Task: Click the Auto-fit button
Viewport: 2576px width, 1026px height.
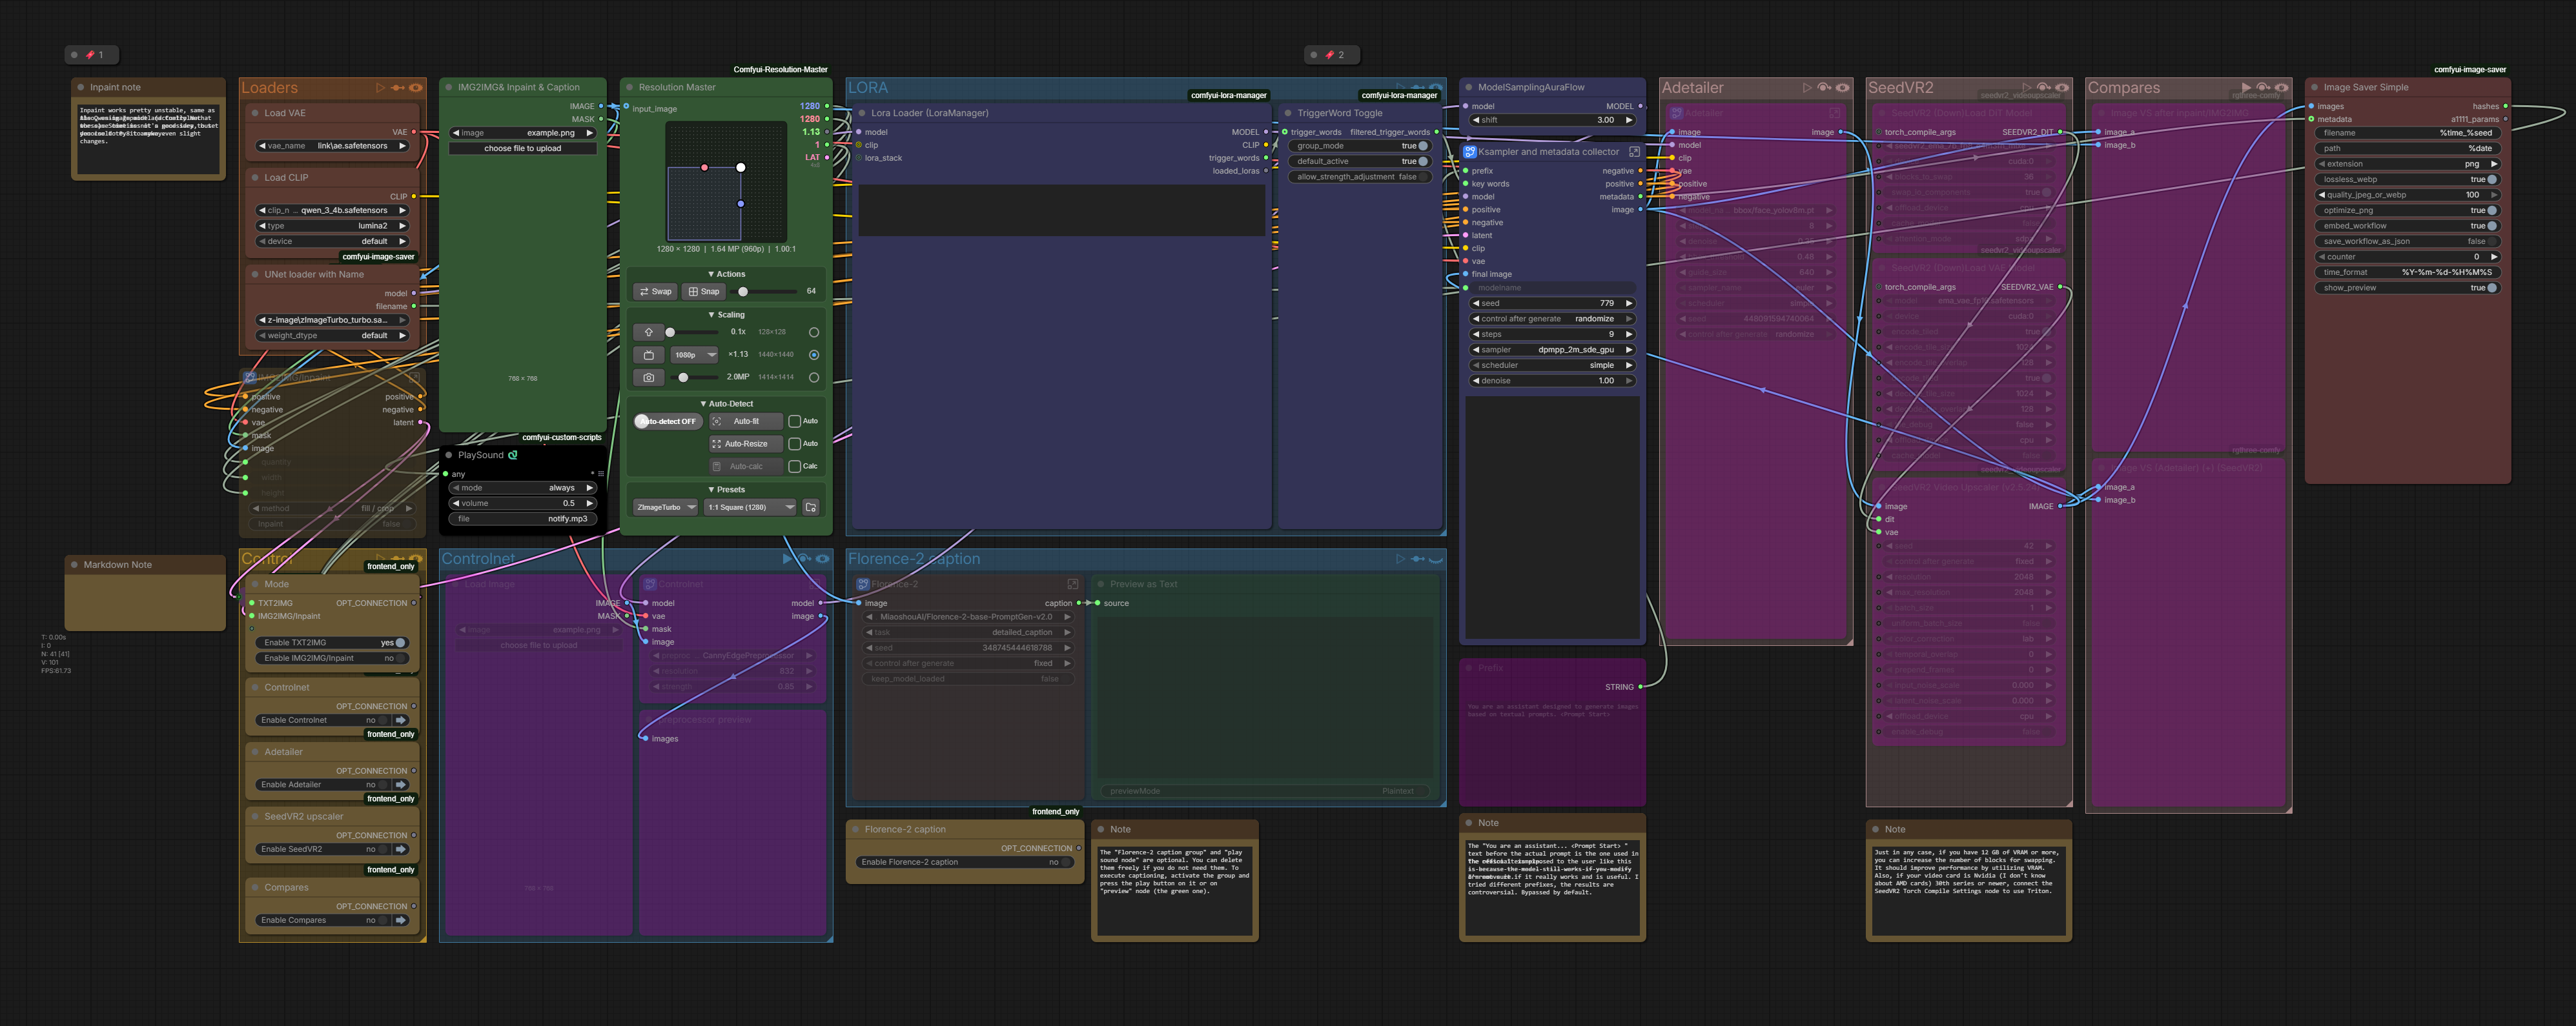Action: click(746, 421)
